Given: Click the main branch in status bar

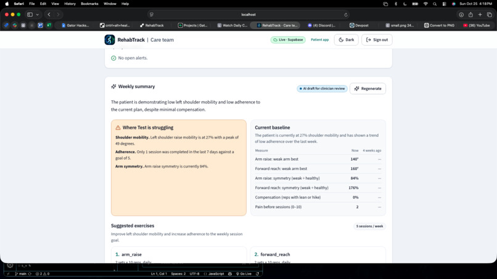Looking at the screenshot, I should [x=20, y=273].
